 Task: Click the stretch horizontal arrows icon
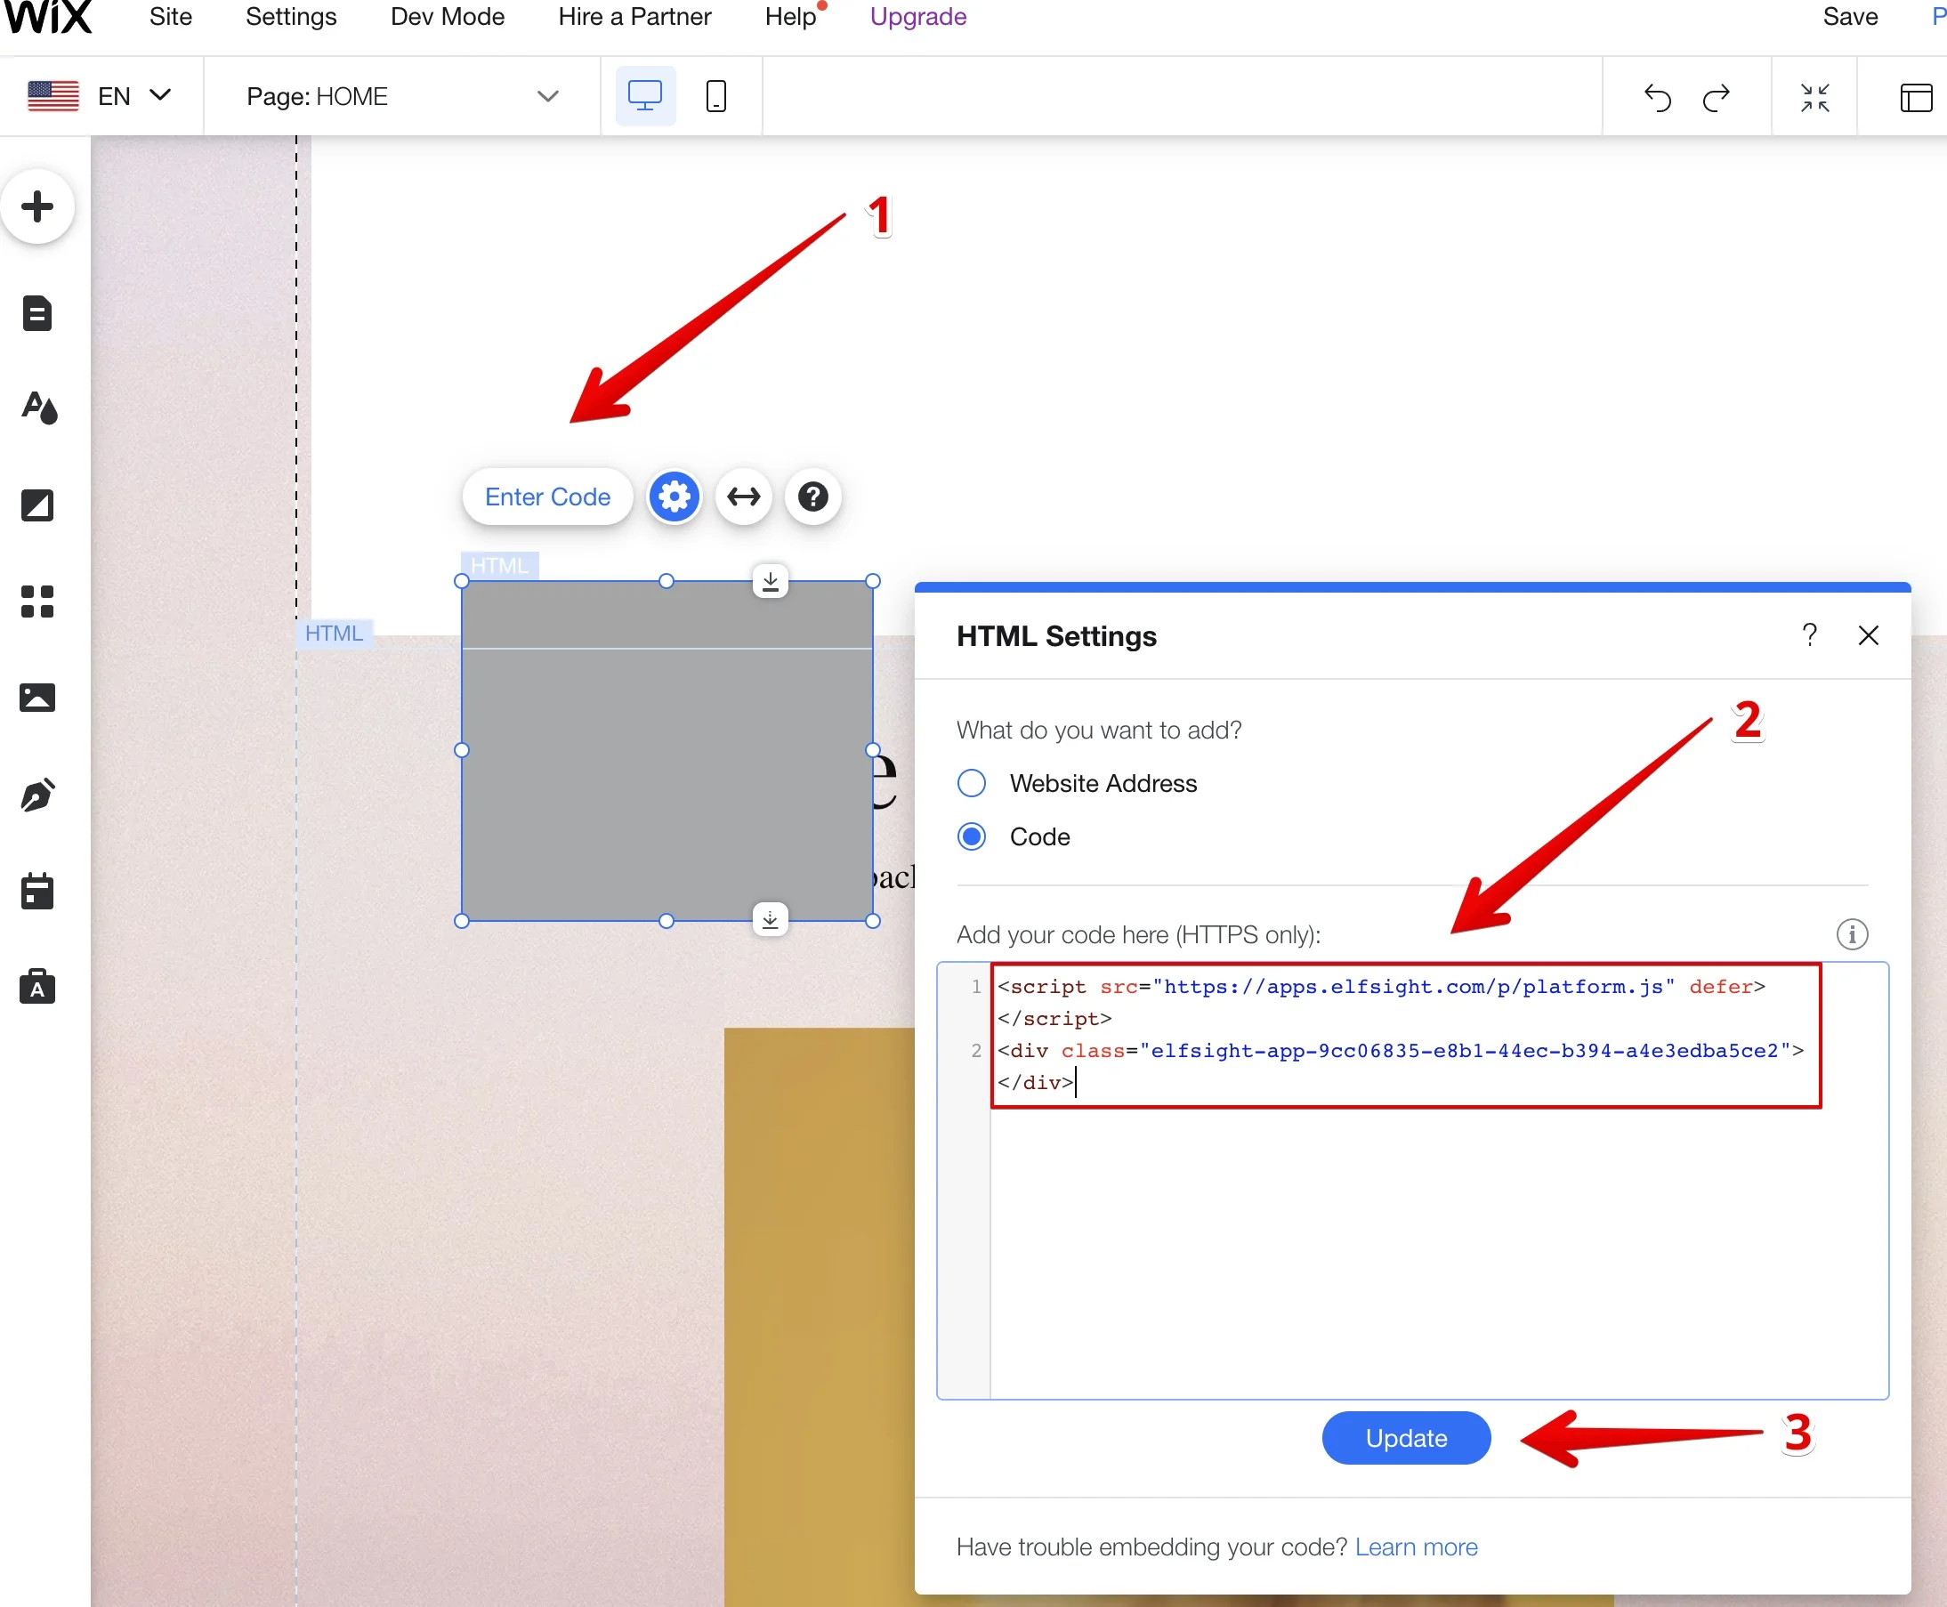[x=743, y=497]
